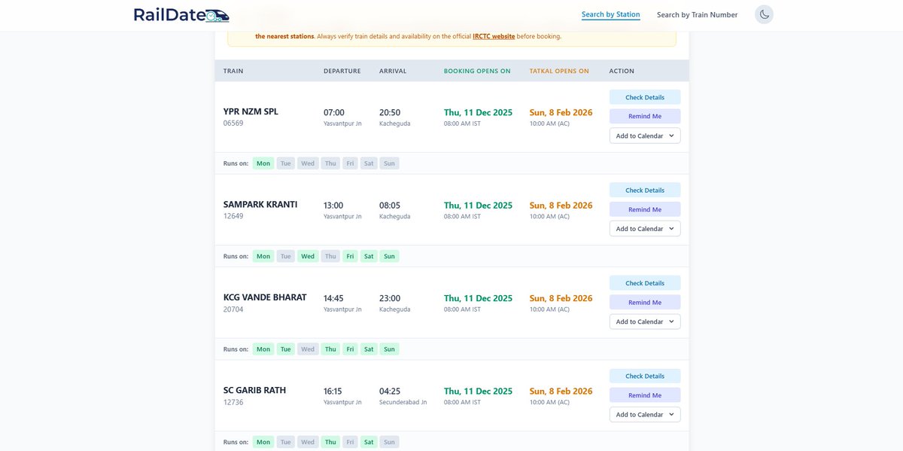Expand Add to Calendar for KCG VANDE BHARAT
The image size is (903, 451).
[x=645, y=321]
